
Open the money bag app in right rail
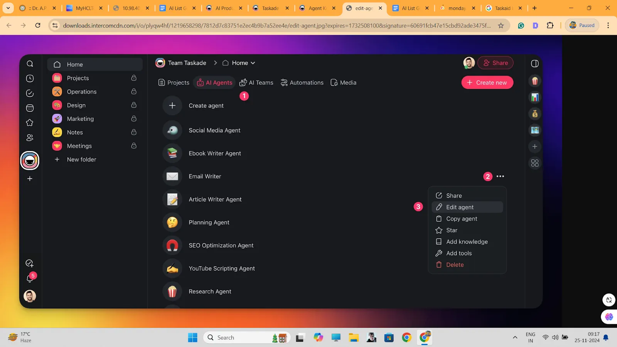pos(535,114)
